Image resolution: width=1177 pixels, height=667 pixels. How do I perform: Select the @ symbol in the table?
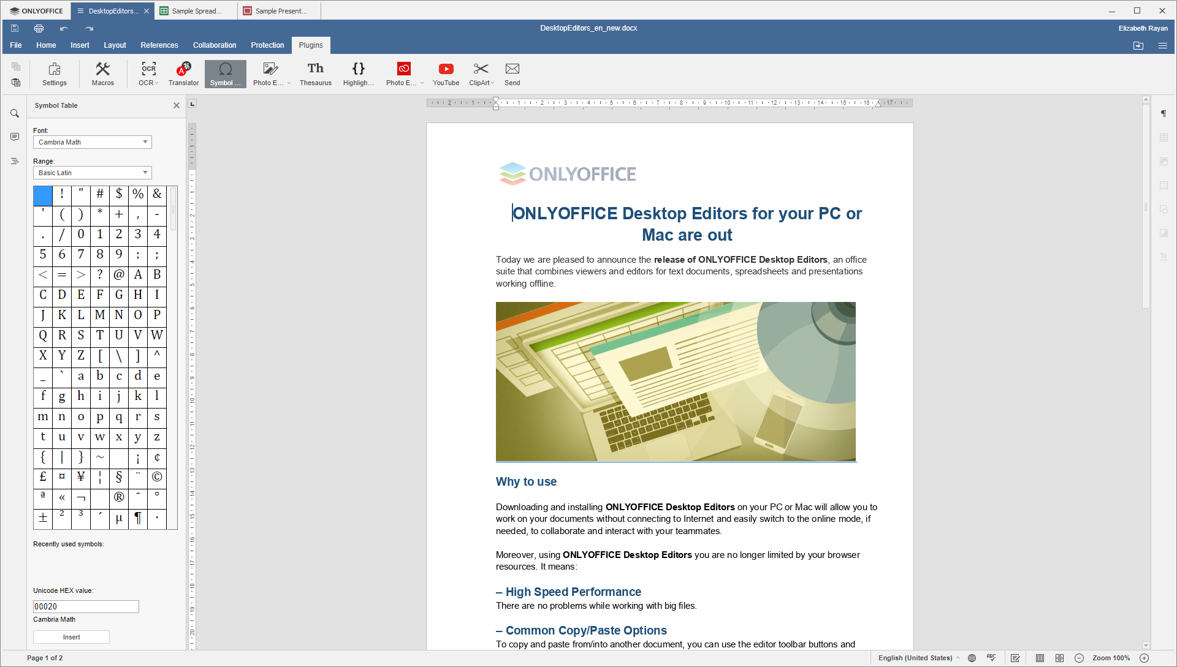coord(119,275)
